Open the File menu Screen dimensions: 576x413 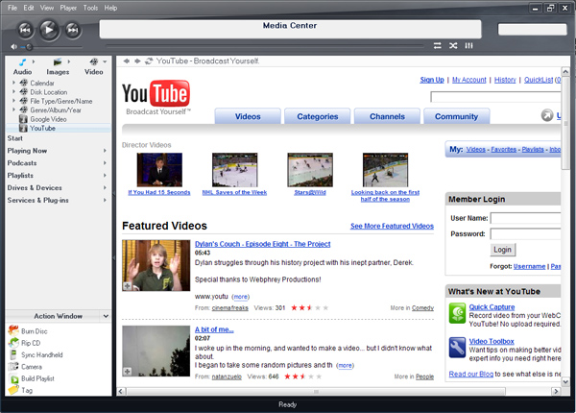[x=12, y=8]
